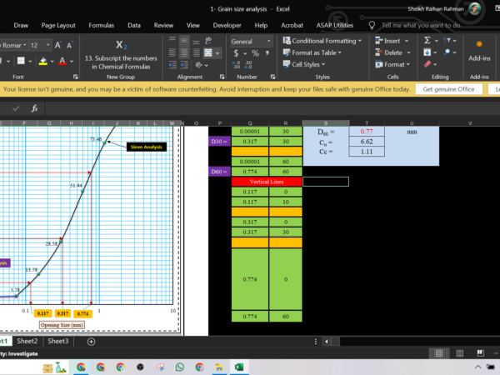Switch to Sheet2 tab
The image size is (500, 375).
(x=27, y=341)
